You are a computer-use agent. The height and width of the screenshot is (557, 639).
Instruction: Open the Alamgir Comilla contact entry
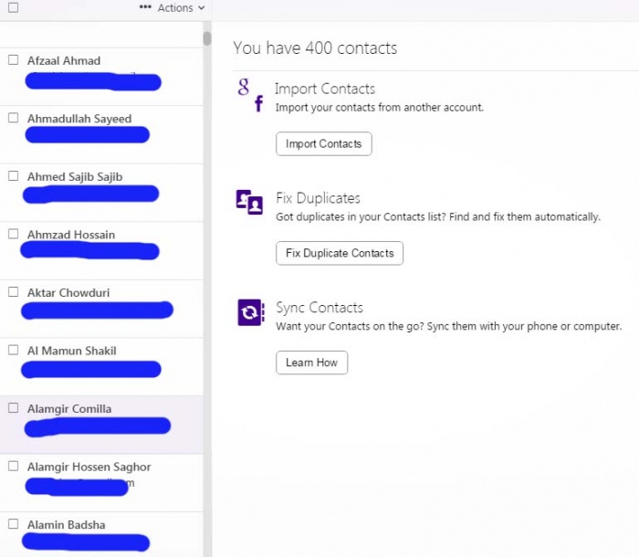[x=69, y=409]
